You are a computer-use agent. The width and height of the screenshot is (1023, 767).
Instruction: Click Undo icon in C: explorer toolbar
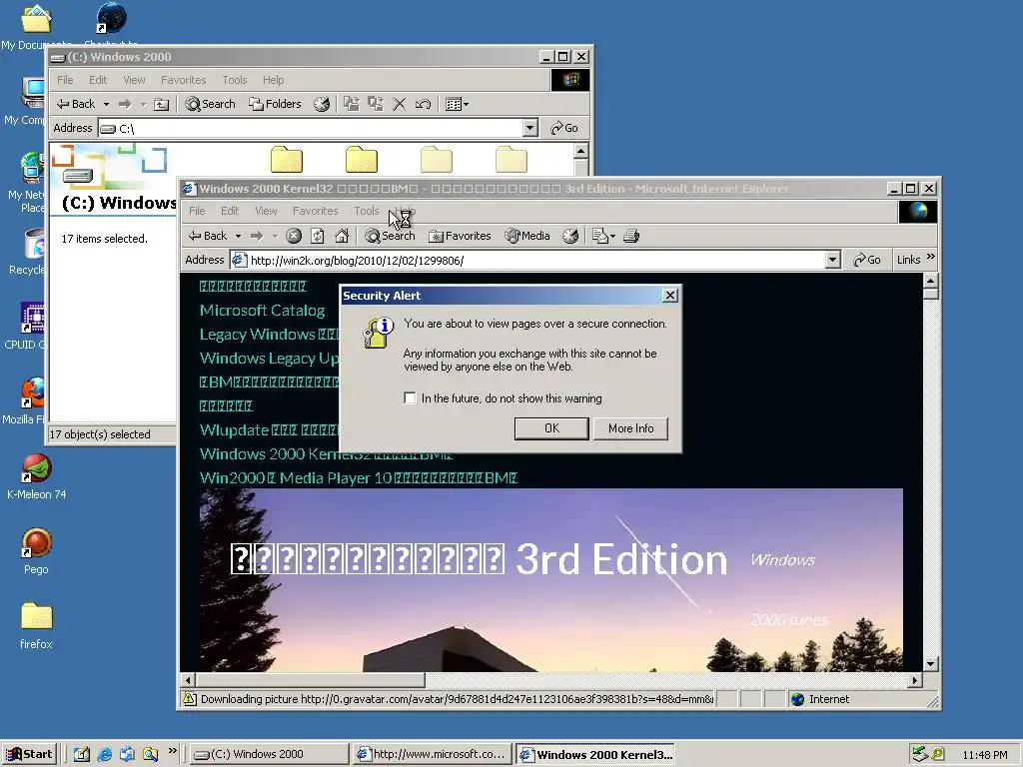point(423,104)
